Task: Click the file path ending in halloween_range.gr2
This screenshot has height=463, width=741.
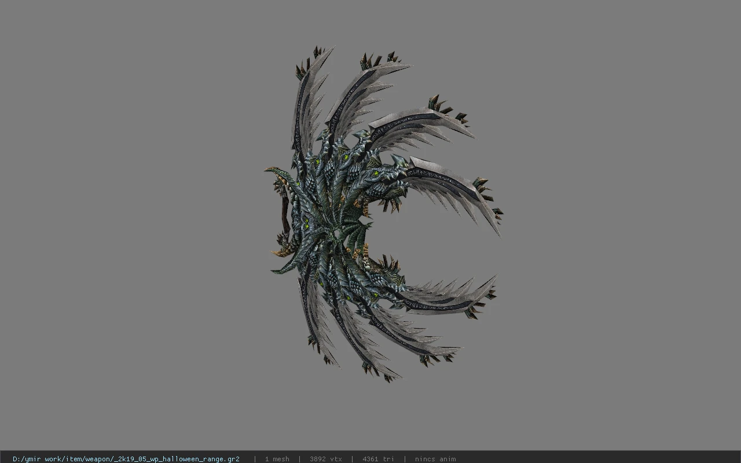Action: pos(126,459)
